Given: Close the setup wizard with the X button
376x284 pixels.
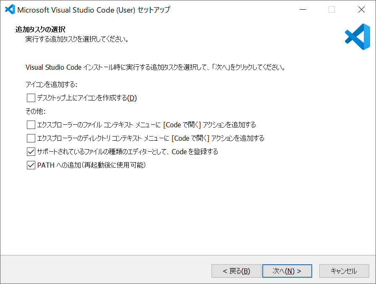Looking at the screenshot, I should 362,9.
